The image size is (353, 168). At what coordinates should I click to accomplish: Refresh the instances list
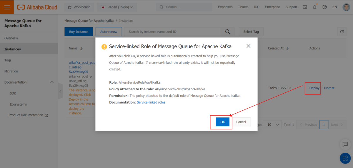(x=342, y=32)
